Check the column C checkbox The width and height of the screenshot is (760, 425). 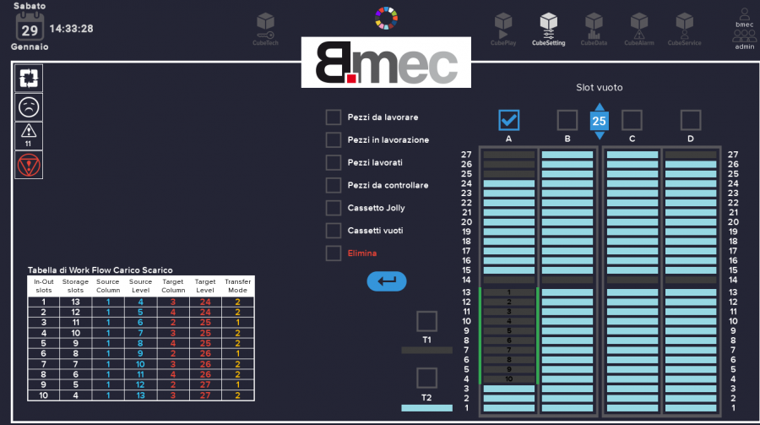632,120
